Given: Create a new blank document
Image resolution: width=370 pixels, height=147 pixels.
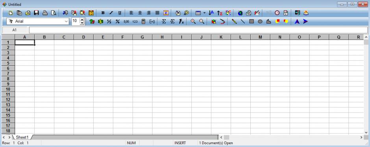Looking at the screenshot, I should [11, 13].
